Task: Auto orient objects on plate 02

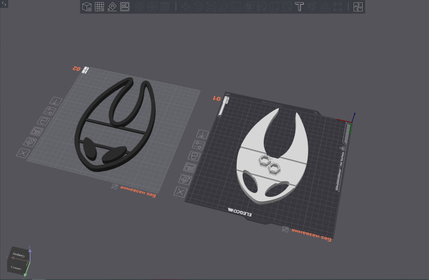Action: pos(30,142)
